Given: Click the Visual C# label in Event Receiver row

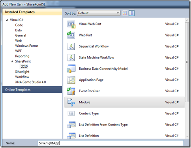Looking at the screenshot, I should point(172,91).
